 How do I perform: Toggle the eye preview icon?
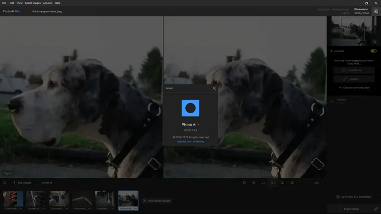tap(254, 183)
